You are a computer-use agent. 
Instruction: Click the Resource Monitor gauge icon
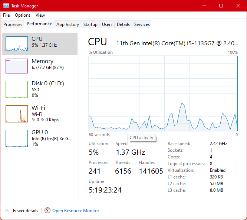[x=47, y=210]
